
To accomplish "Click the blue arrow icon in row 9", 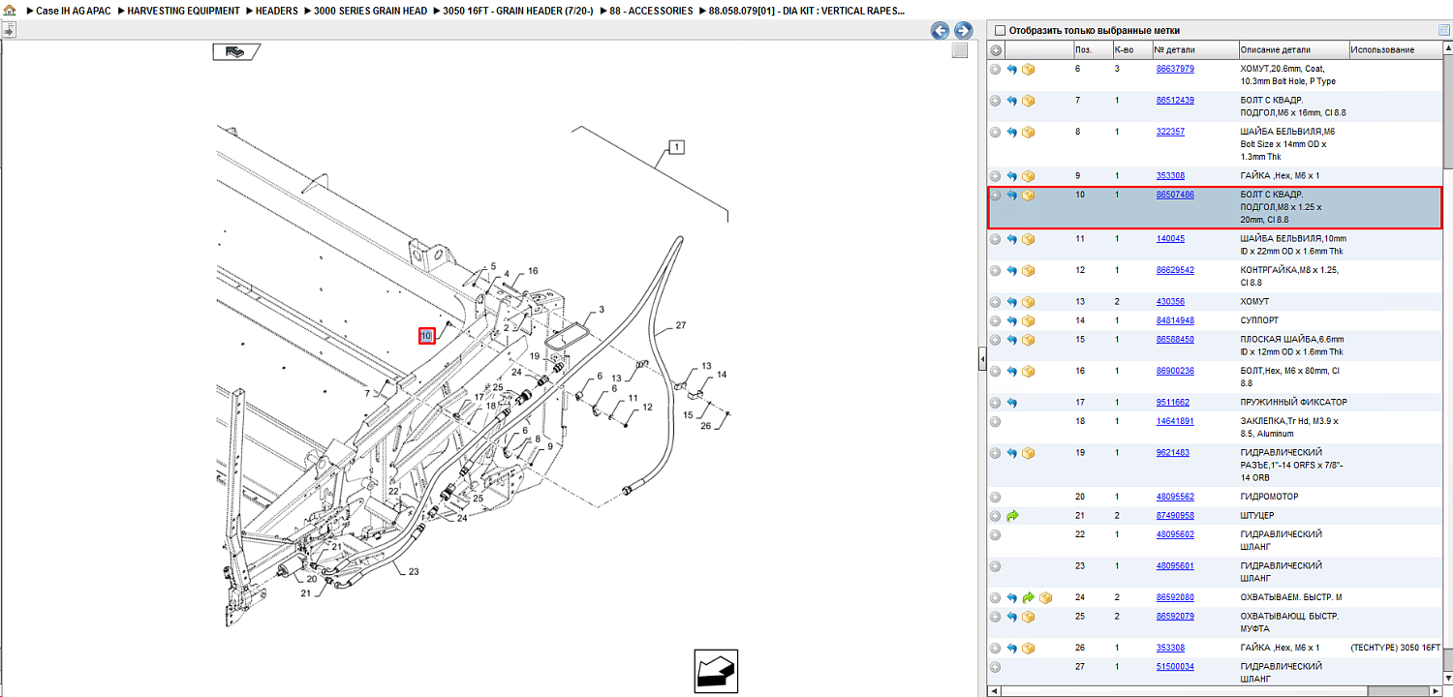I will 1012,176.
